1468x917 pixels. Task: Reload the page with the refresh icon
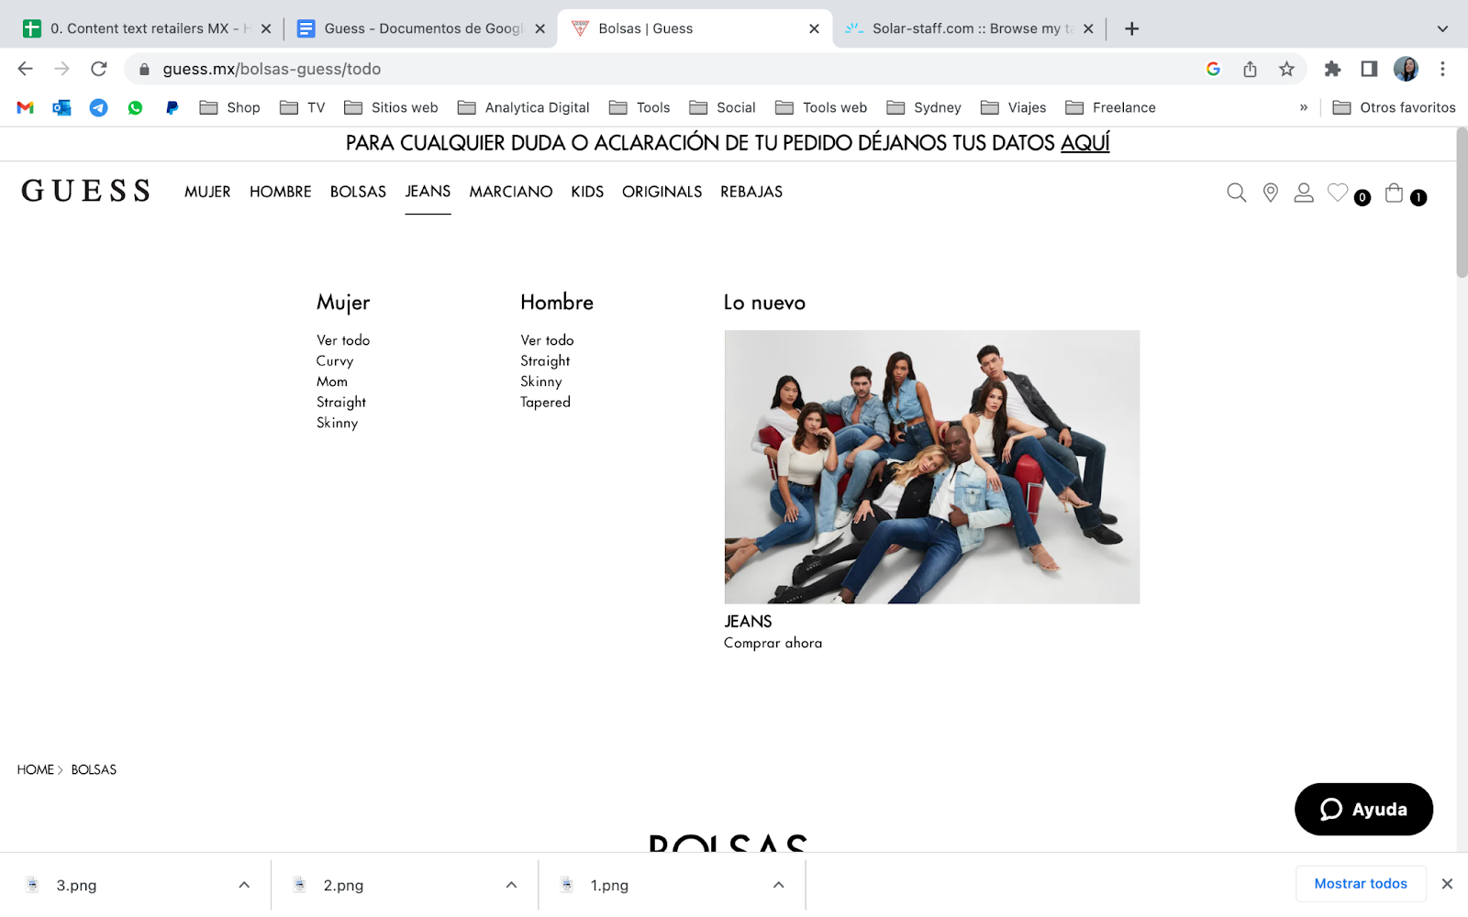point(99,69)
